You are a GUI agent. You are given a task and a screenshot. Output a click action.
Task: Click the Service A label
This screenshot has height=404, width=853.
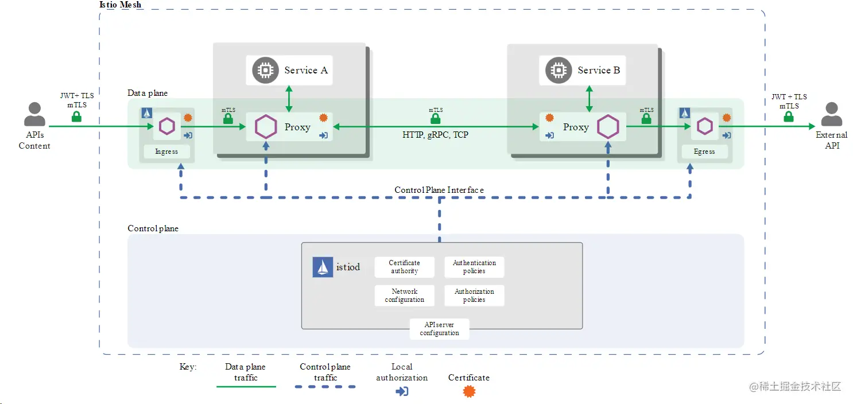(x=306, y=70)
